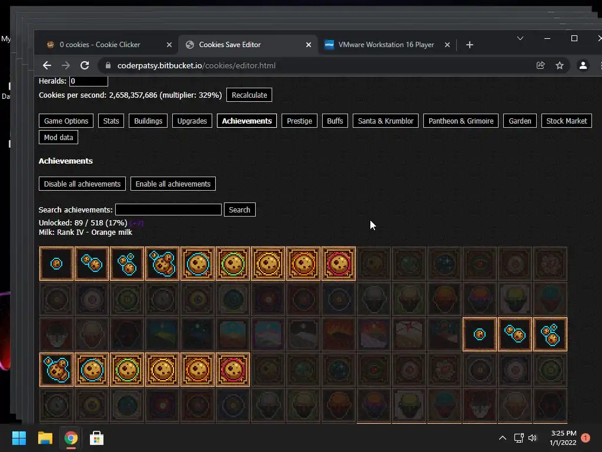This screenshot has width=602, height=452.
Task: View site security lock info
Action: (x=108, y=66)
